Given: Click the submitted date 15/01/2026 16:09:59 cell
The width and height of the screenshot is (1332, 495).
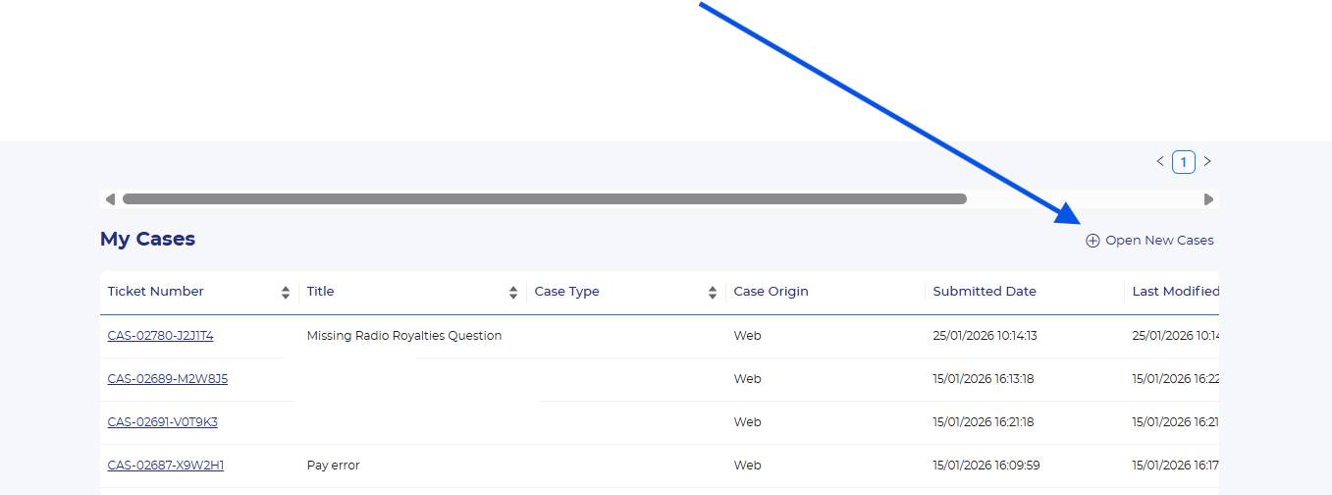Looking at the screenshot, I should (x=986, y=466).
